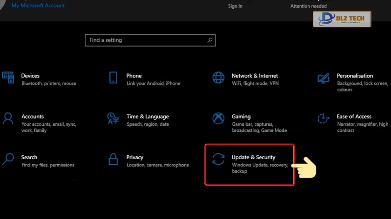Click the Ease of Access icon
This screenshot has height=219, width=391.
pos(324,118)
